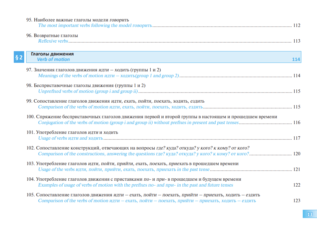This screenshot has height=227, width=317.
Task: Open entry 96 'Возвратные глаголы'
Action: (52, 36)
